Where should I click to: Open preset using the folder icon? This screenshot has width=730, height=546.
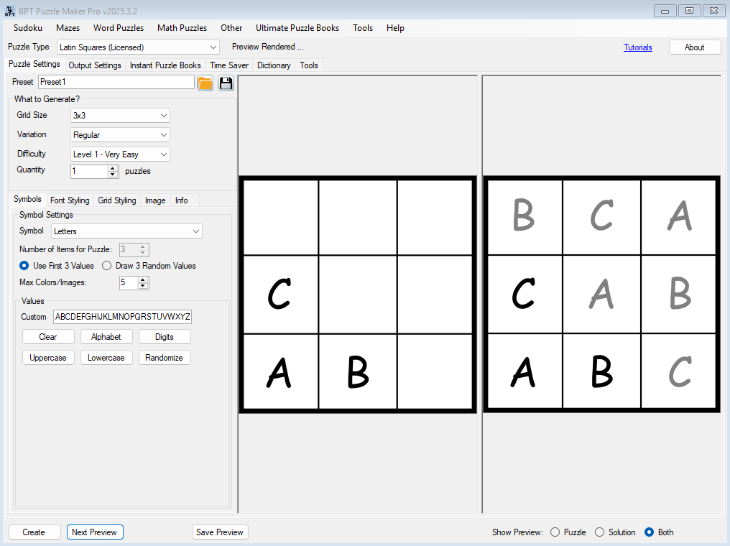pyautogui.click(x=205, y=83)
